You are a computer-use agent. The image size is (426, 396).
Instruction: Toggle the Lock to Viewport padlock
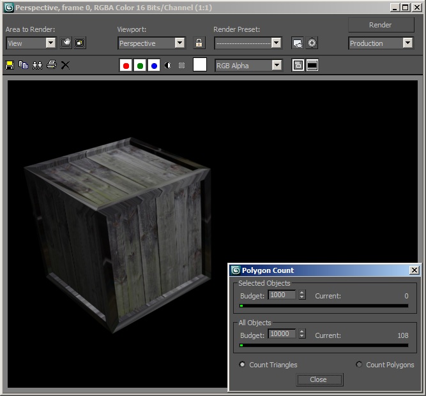(x=199, y=43)
